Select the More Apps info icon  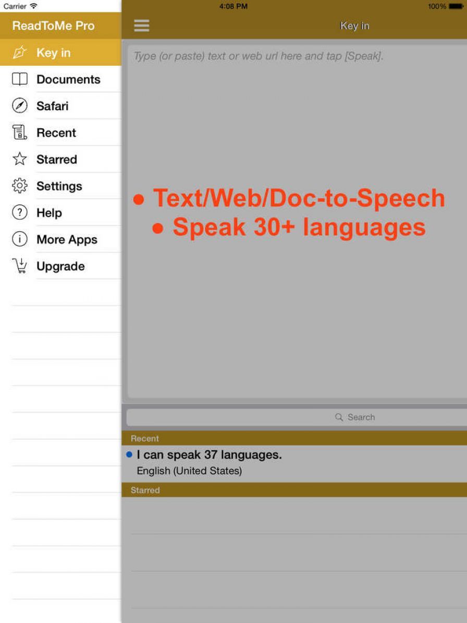click(19, 239)
